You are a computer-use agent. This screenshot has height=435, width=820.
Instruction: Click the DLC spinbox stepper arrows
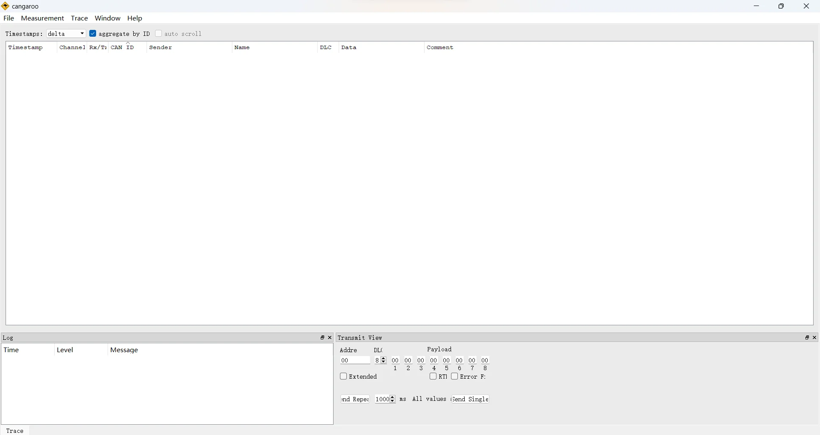point(384,360)
